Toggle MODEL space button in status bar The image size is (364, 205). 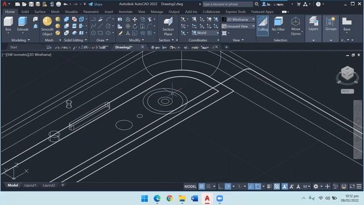pos(190,186)
